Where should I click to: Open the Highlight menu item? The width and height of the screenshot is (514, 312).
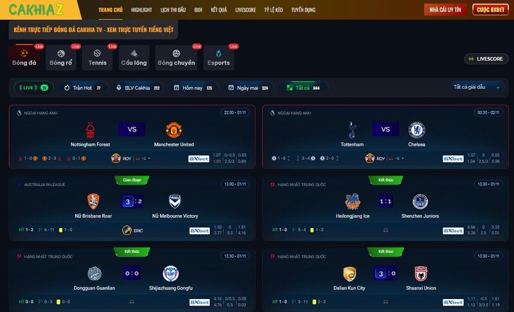click(142, 10)
